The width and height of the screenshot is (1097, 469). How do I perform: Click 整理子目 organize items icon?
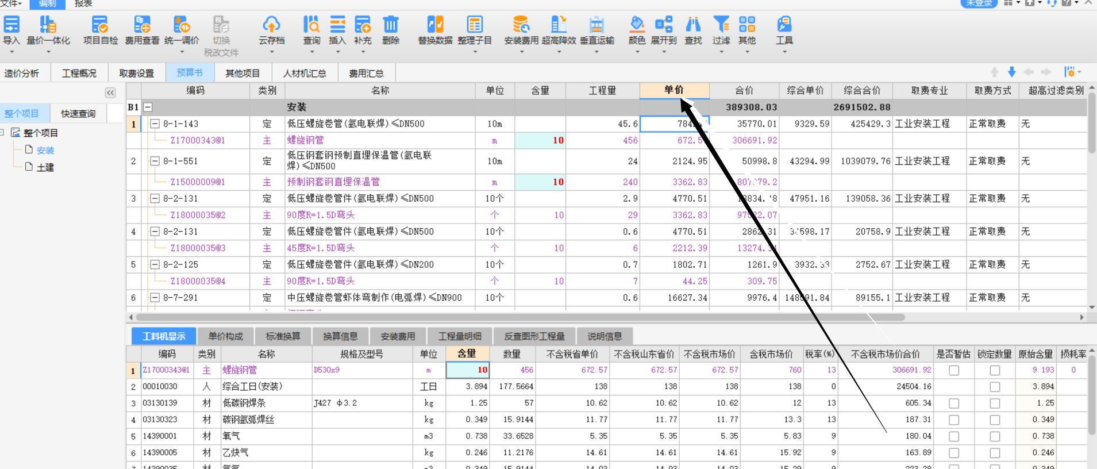point(475,25)
